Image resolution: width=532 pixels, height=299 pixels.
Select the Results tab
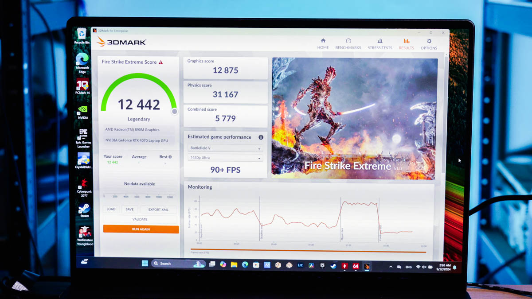coord(406,43)
